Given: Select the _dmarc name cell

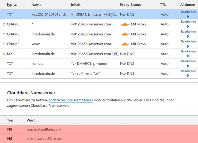Looking at the screenshot, I should pyautogui.click(x=37, y=64).
